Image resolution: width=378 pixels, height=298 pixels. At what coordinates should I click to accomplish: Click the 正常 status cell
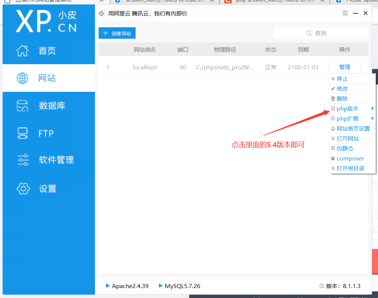pos(271,67)
